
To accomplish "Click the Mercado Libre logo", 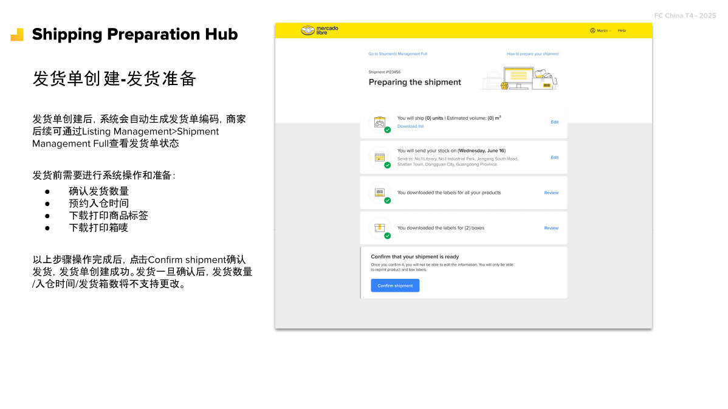I will click(x=320, y=30).
